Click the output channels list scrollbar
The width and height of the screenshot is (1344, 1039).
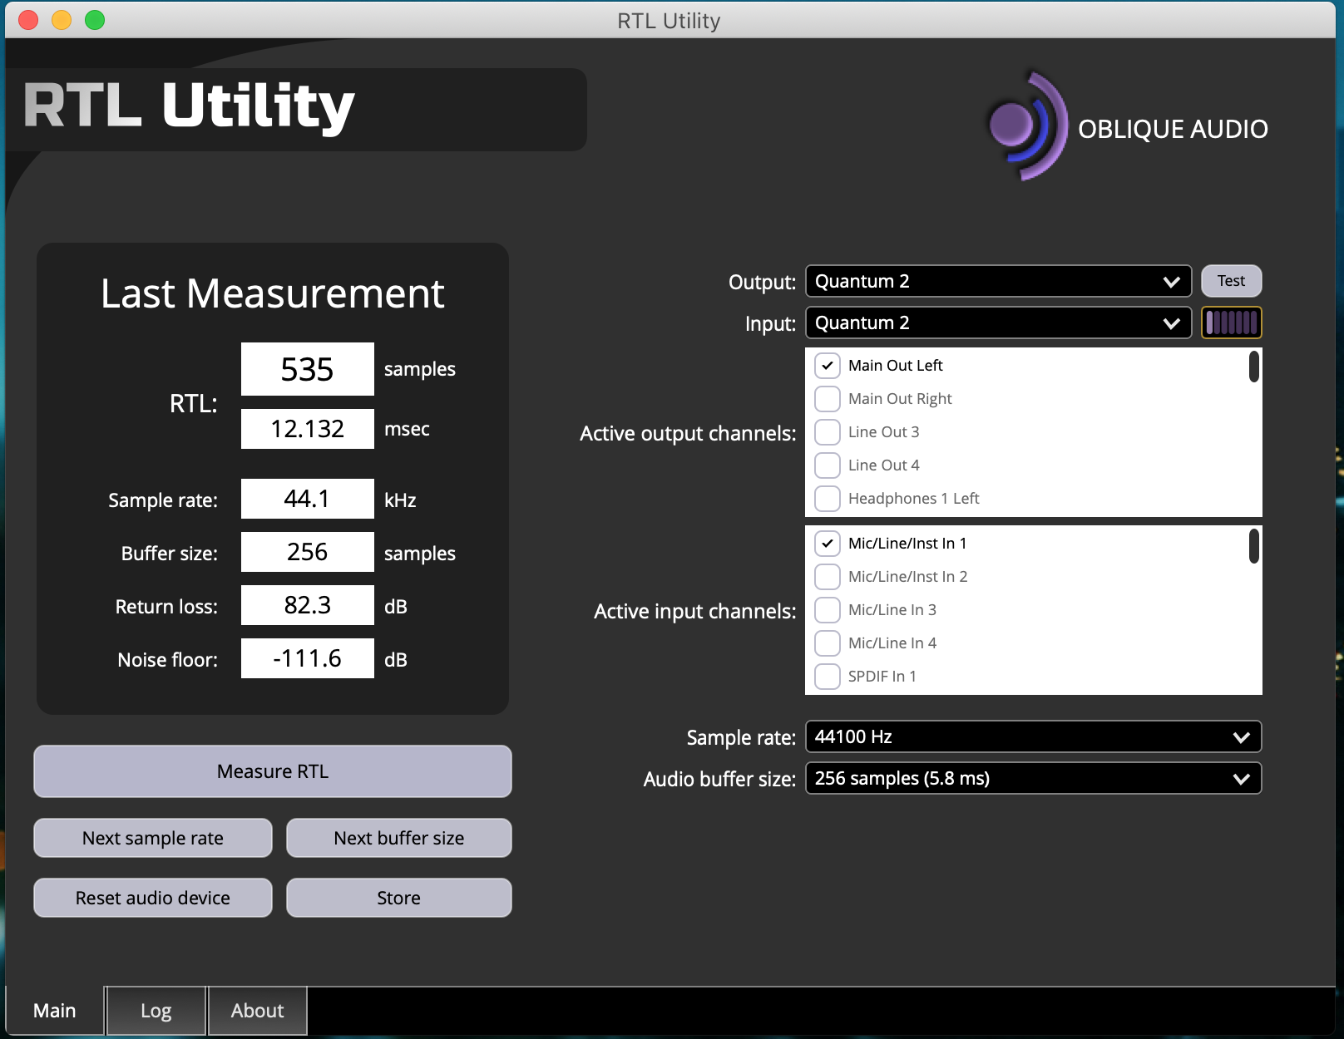pos(1253,367)
